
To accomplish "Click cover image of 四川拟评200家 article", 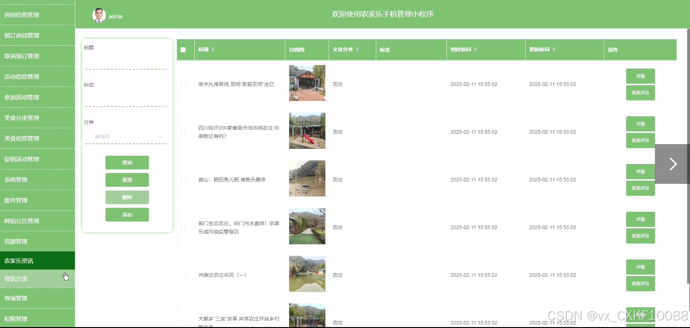I will (307, 130).
